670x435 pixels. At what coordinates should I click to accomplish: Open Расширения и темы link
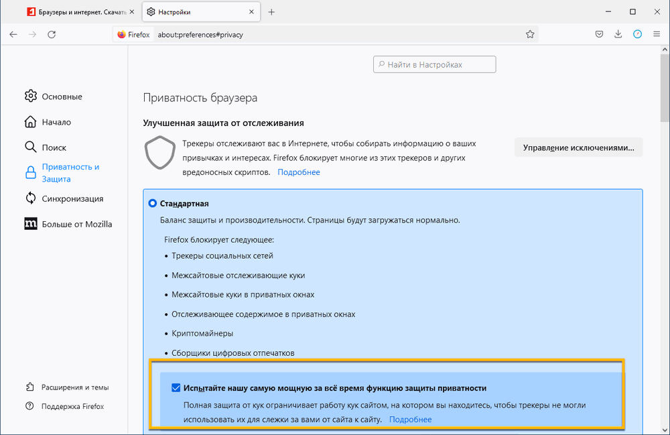[74, 387]
